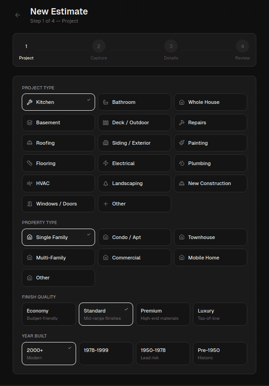The width and height of the screenshot is (269, 386).
Task: Click the window icon on Windows / Doors
Action: click(x=30, y=203)
